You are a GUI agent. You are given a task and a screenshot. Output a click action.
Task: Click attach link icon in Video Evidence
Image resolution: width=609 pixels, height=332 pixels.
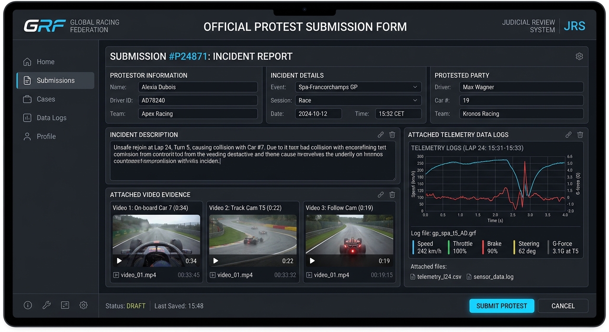click(381, 195)
